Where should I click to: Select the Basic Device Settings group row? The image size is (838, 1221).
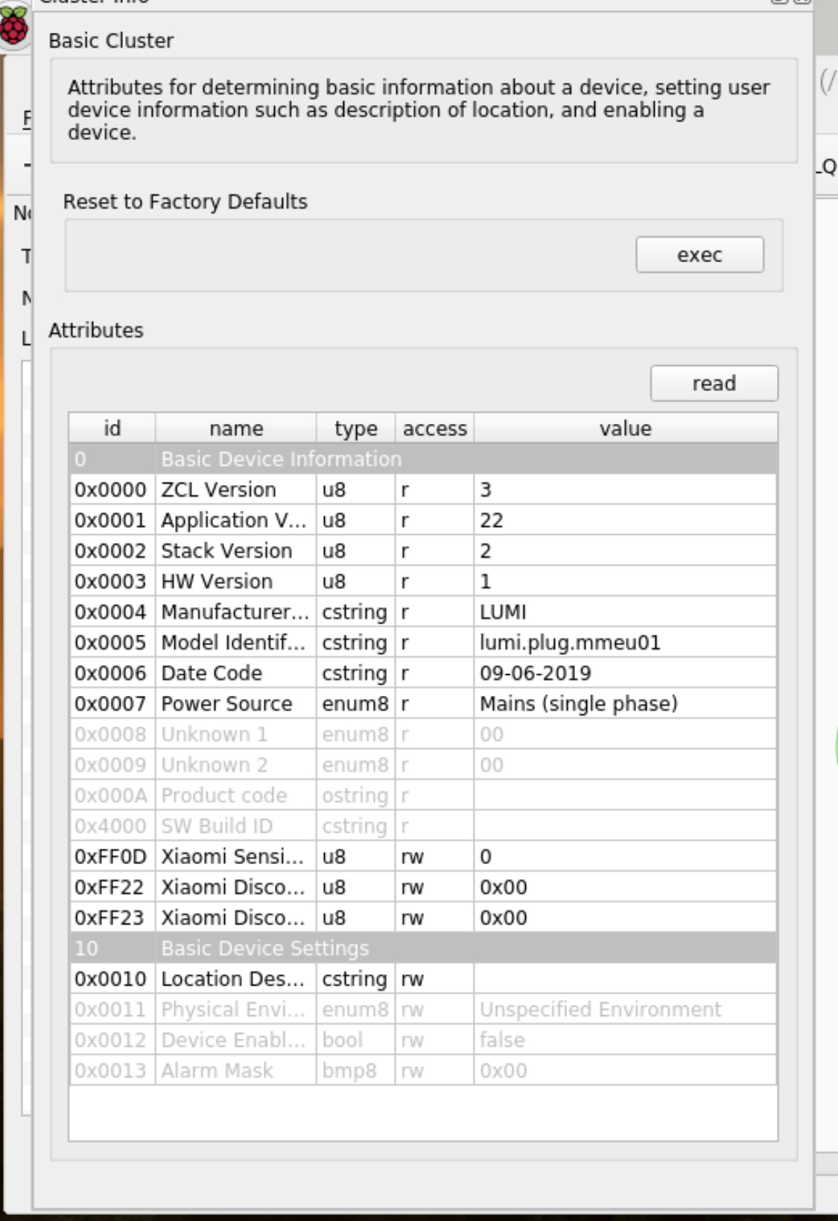422,948
